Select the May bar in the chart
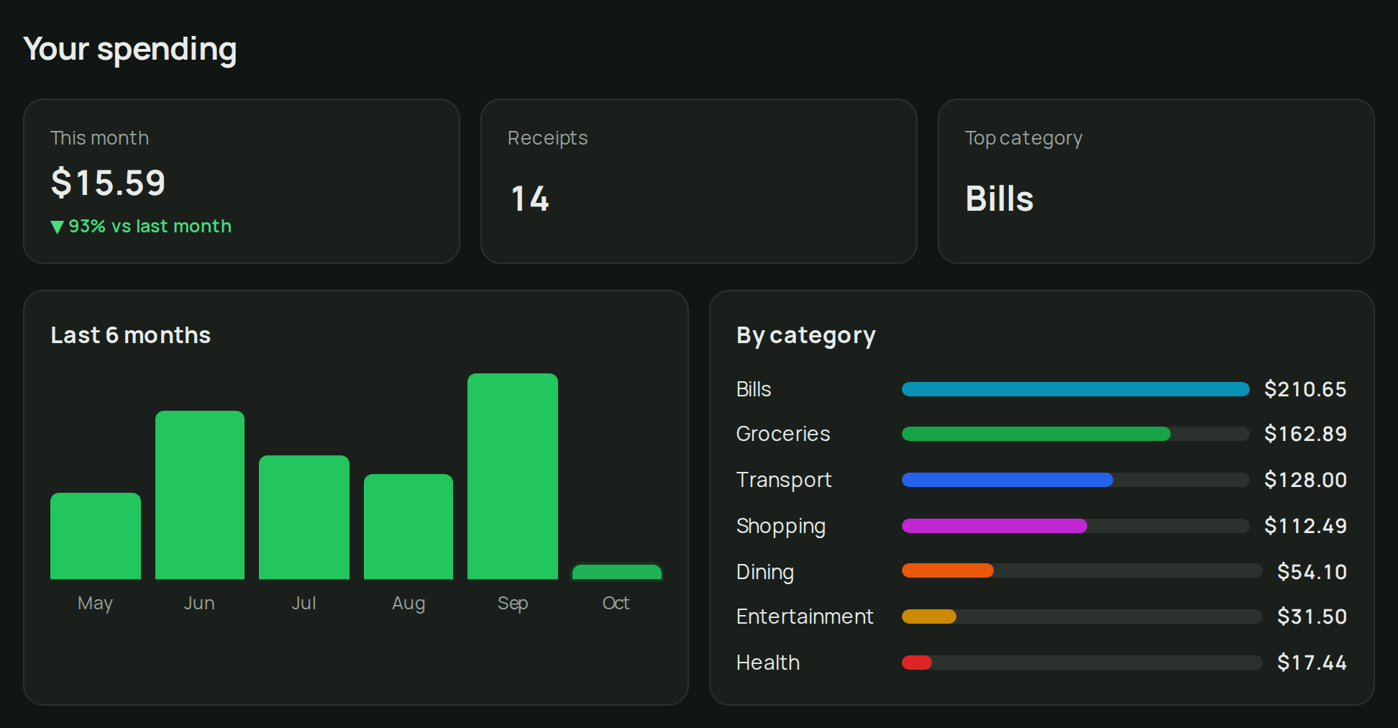Image resolution: width=1398 pixels, height=728 pixels. pyautogui.click(x=96, y=536)
